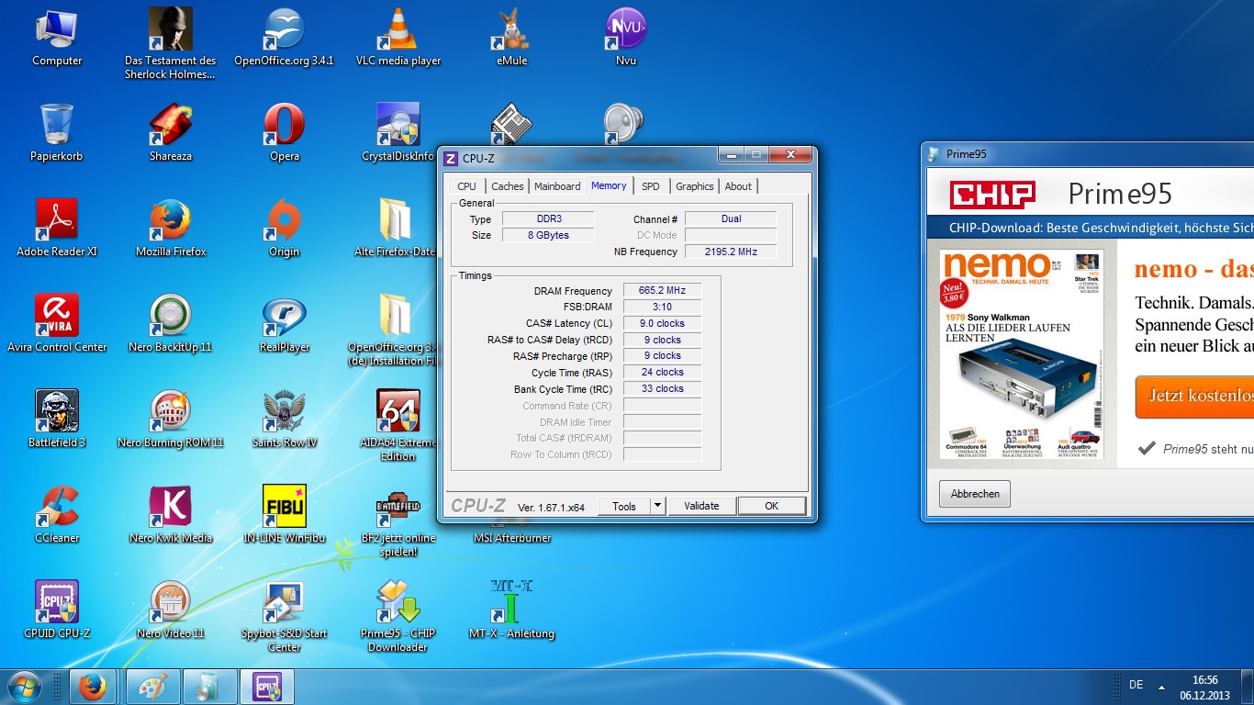The image size is (1254, 705).
Task: Open the SPD tab in CPU-Z
Action: pyautogui.click(x=651, y=186)
